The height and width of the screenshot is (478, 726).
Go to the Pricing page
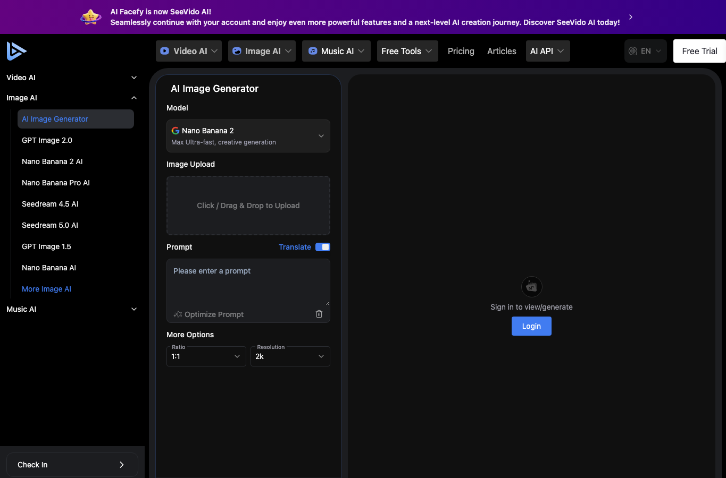tap(461, 51)
